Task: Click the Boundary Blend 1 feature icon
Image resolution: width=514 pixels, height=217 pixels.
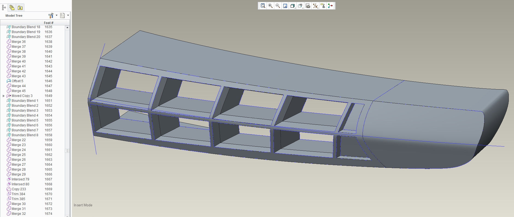Action: click(x=9, y=101)
